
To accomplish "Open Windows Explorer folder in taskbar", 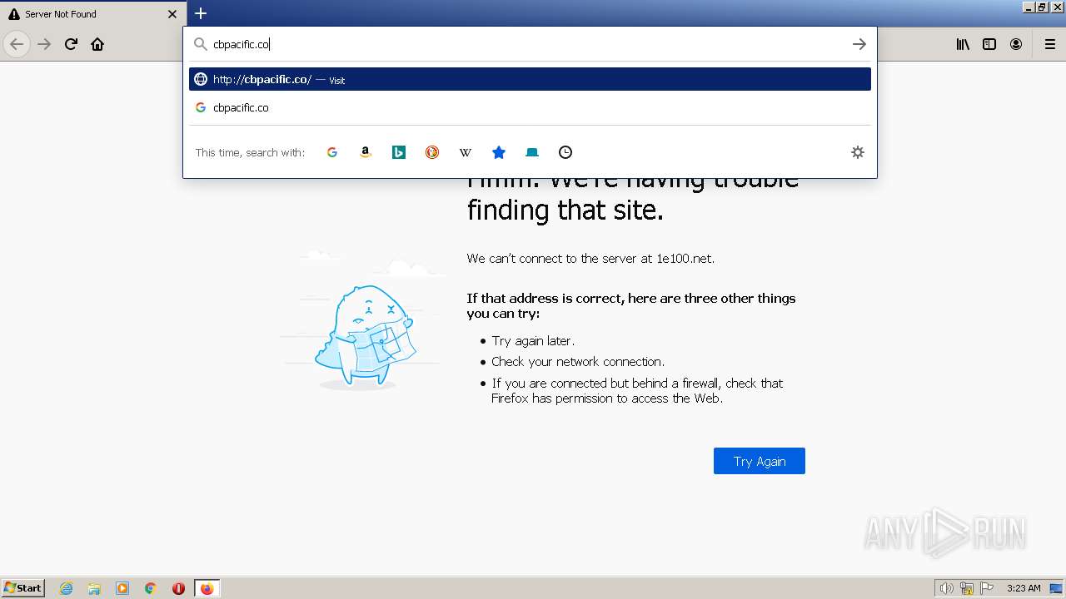I will pos(94,588).
